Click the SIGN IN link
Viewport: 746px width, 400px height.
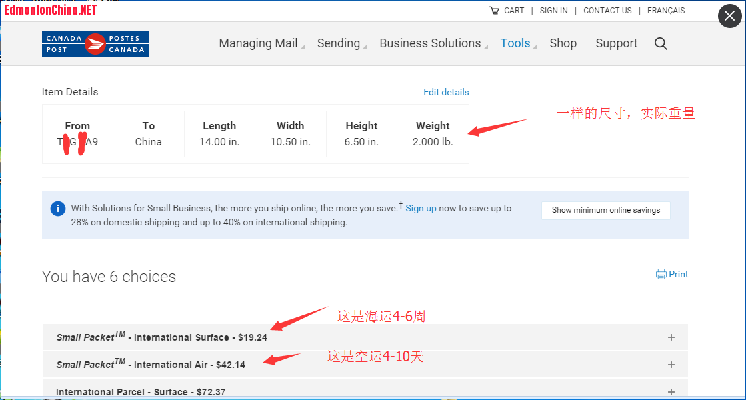pyautogui.click(x=553, y=11)
